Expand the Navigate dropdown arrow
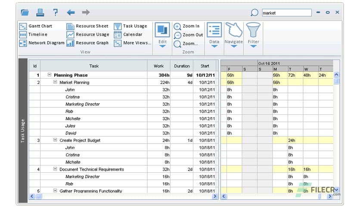This screenshot has width=360, height=208. pyautogui.click(x=234, y=46)
